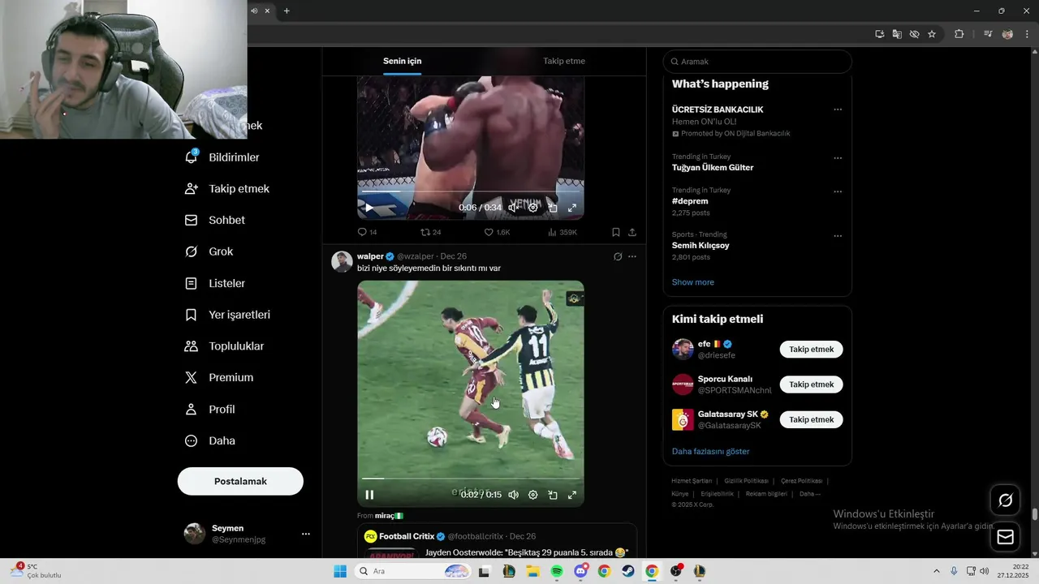Viewport: 1039px width, 584px height.
Task: Click the translate page icon in address bar
Action: tap(897, 34)
